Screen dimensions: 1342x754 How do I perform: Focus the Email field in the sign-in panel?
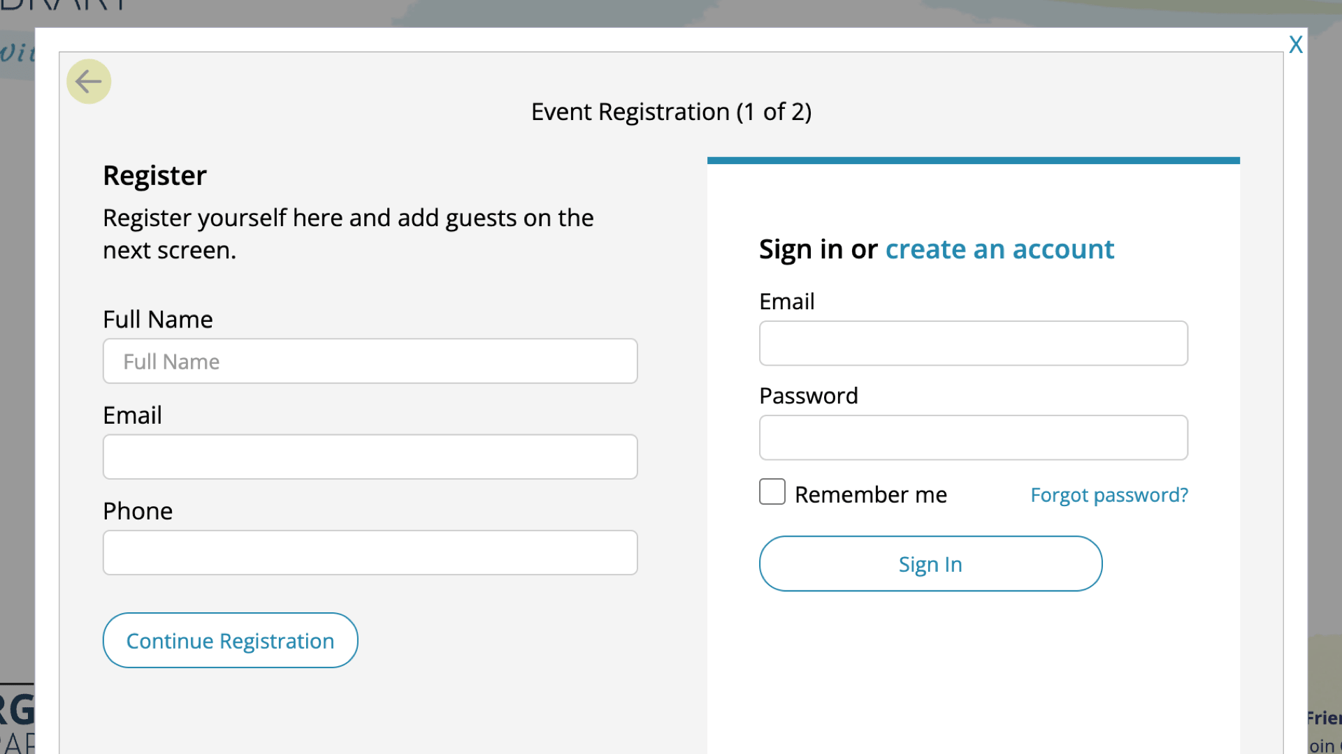coord(973,343)
